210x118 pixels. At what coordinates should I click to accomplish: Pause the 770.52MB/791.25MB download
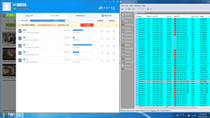102,46
